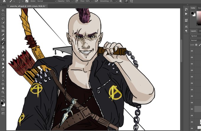Select the Lasso tool
The width and height of the screenshot is (201, 131).
[3, 18]
